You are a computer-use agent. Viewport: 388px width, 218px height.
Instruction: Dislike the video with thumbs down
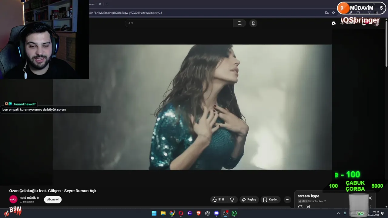[x=232, y=200]
